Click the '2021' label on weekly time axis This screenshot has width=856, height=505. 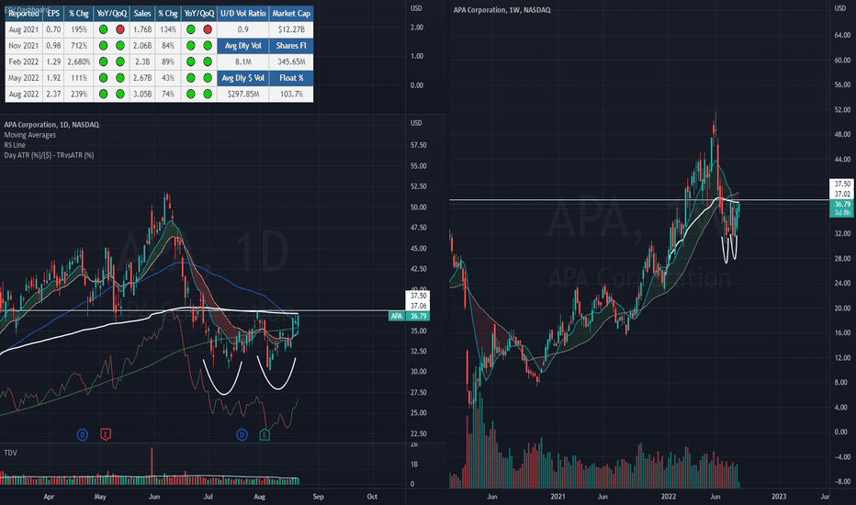558,496
